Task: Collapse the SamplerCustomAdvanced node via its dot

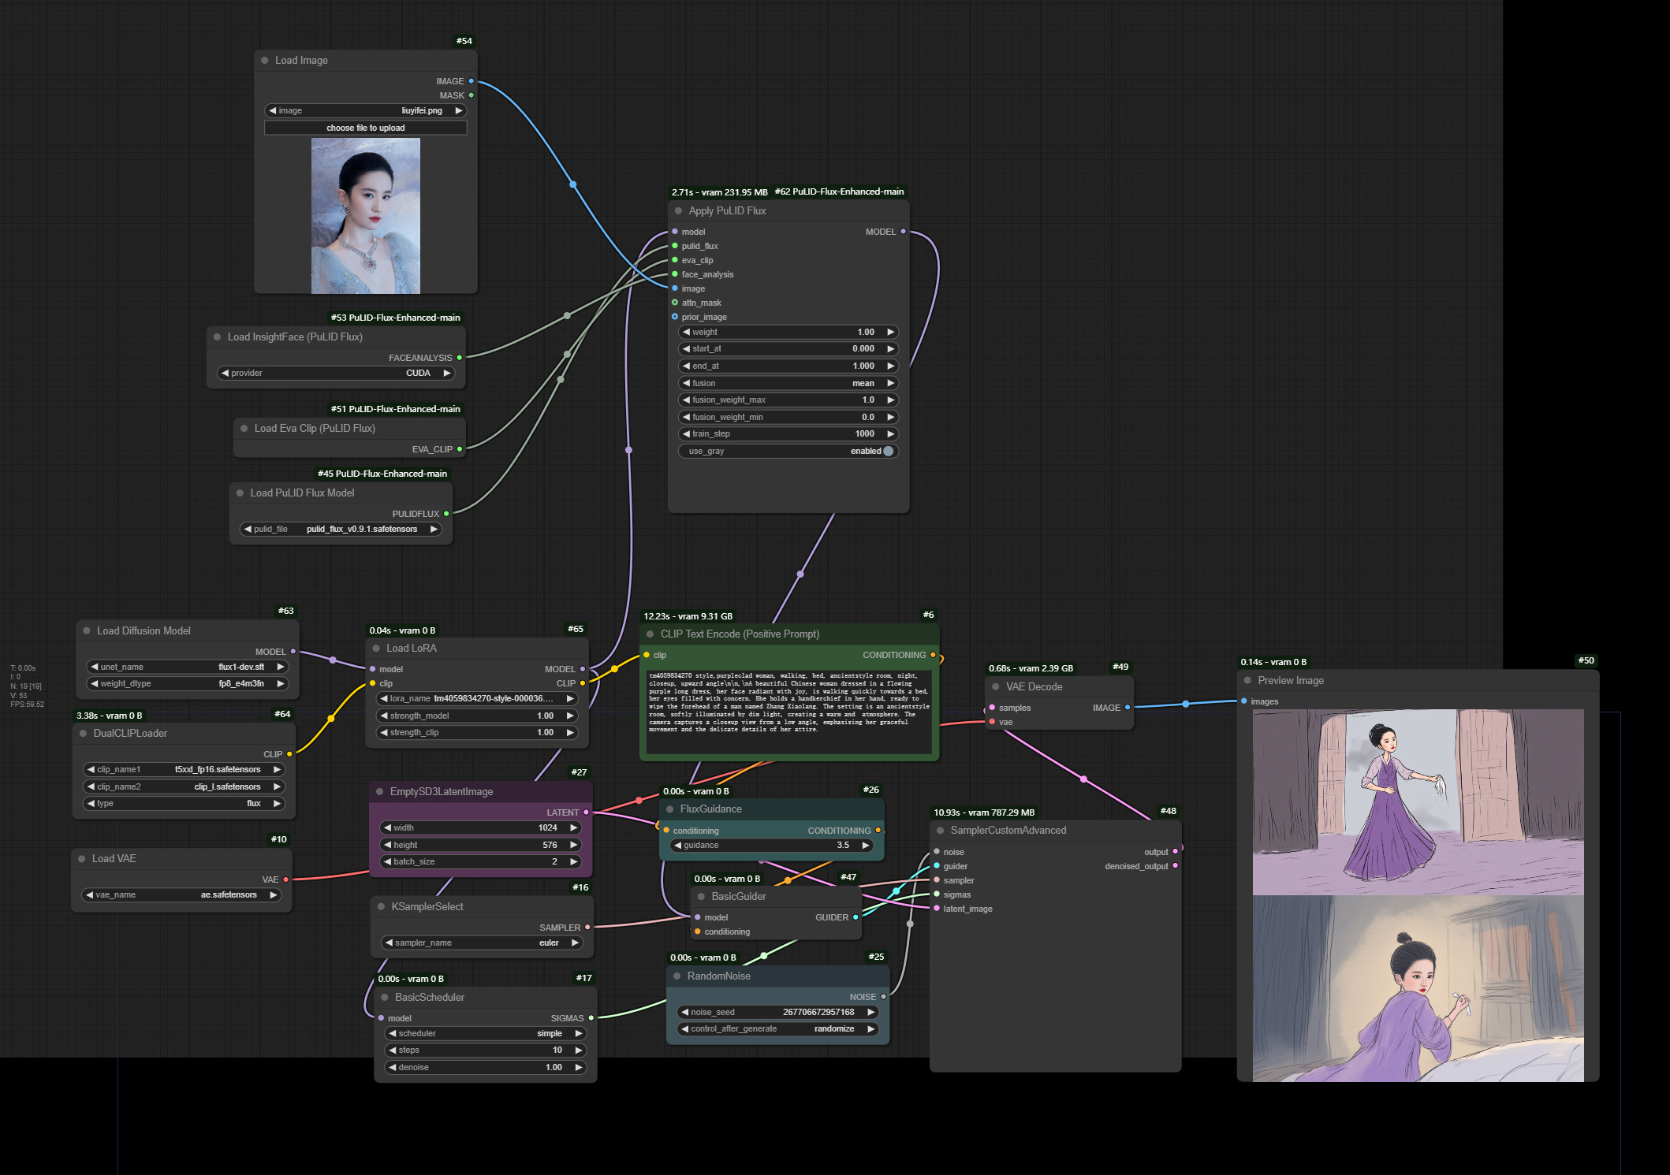Action: [x=940, y=830]
